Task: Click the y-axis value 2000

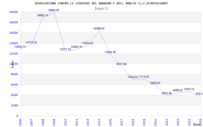Action: coord(14,105)
